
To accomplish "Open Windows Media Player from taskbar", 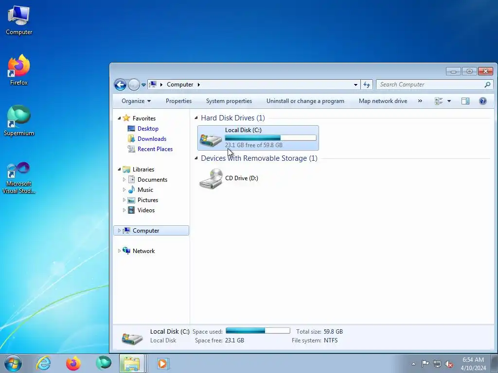I will pyautogui.click(x=163, y=363).
